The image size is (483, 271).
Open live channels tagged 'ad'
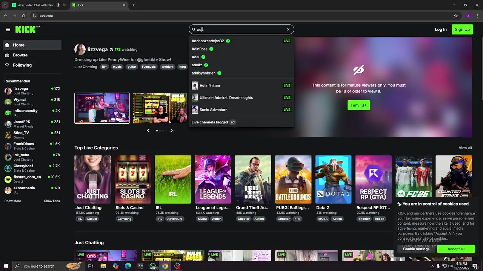point(241,122)
